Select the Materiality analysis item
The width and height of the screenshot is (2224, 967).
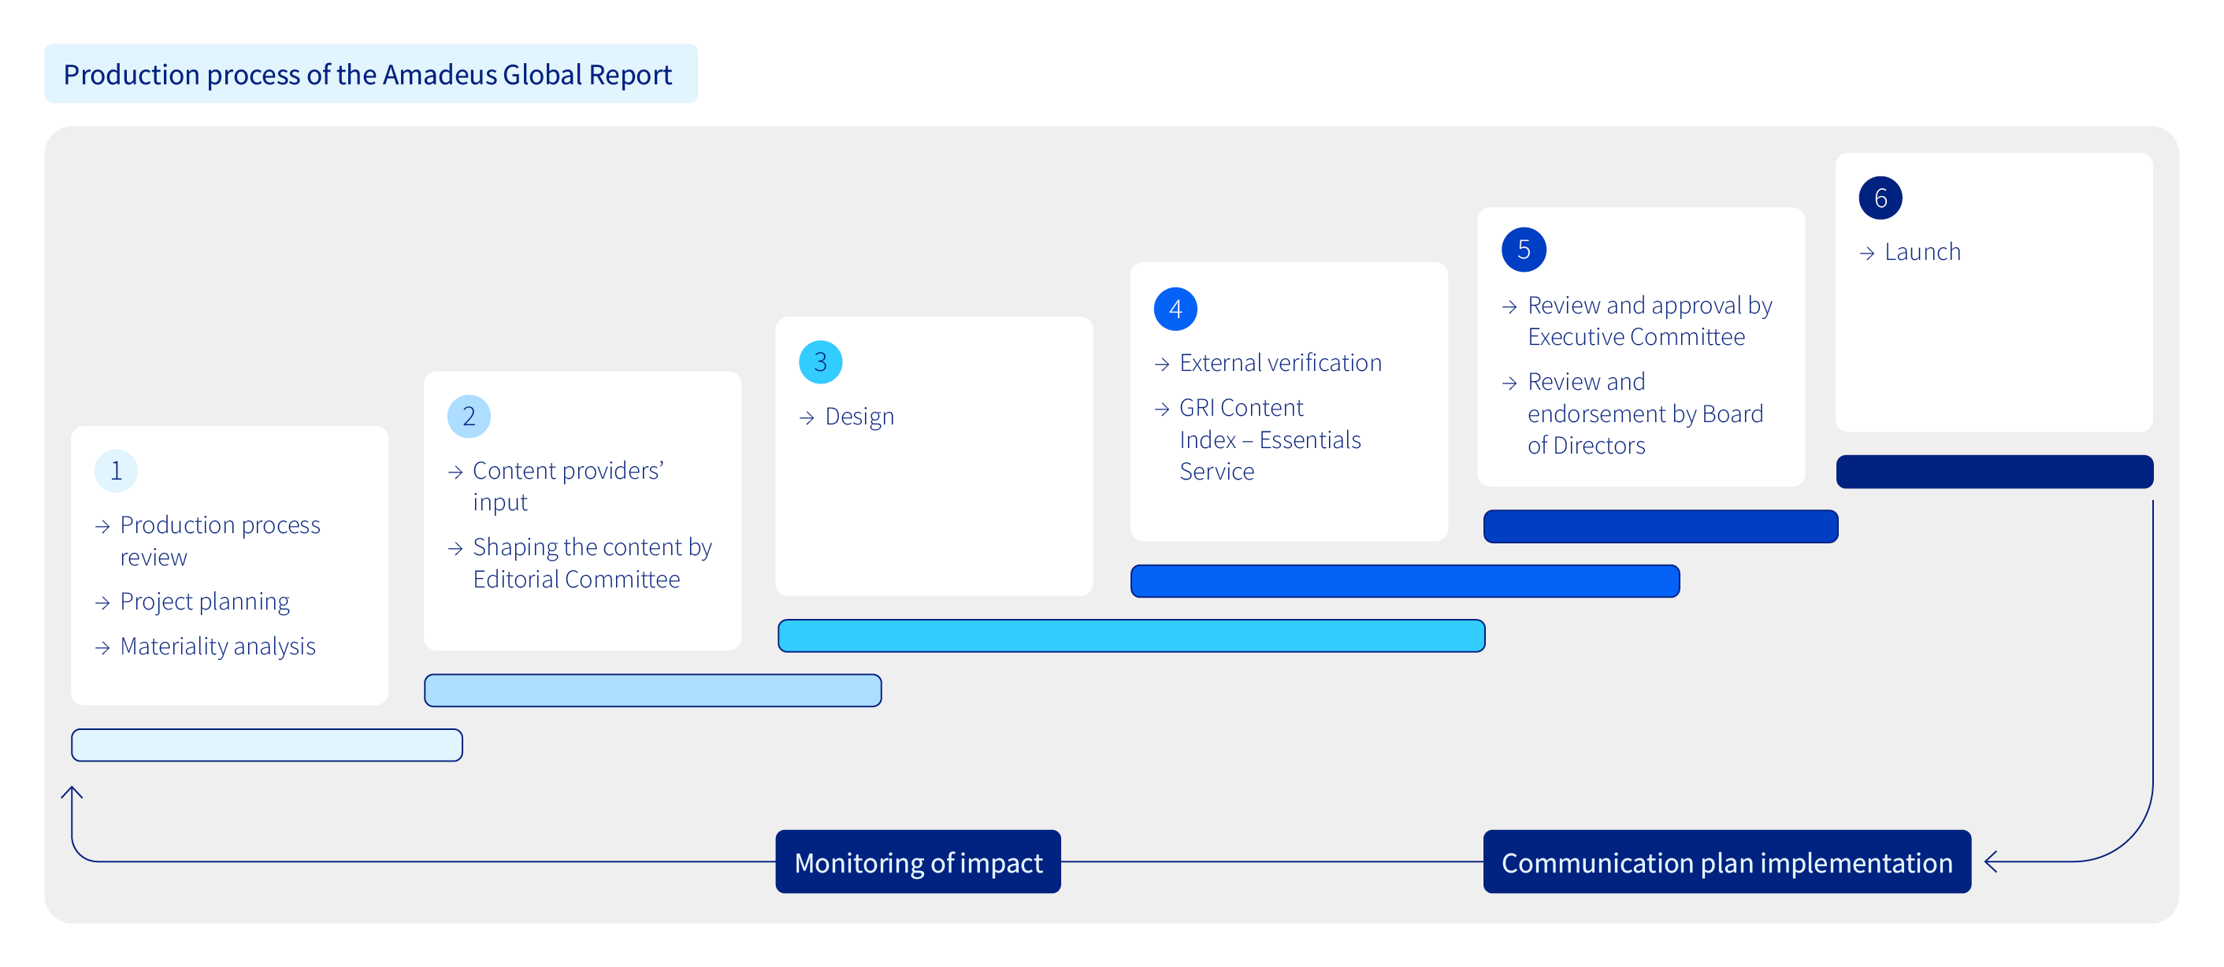click(217, 646)
